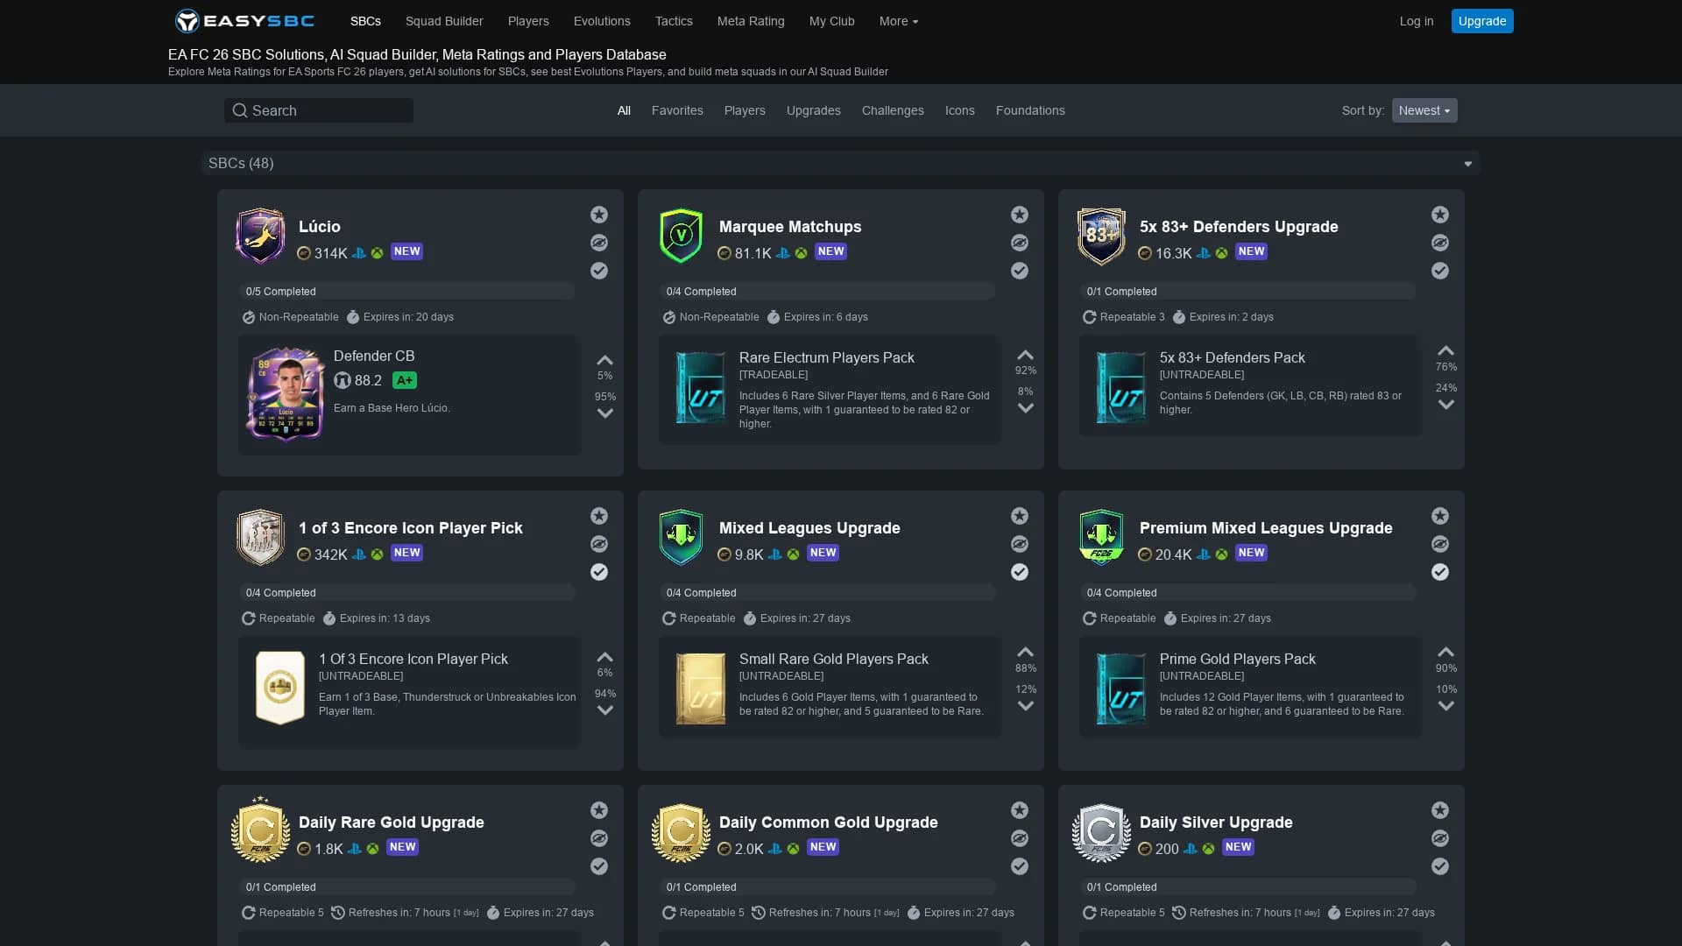1682x946 pixels.
Task: Click the Marquee Matchups shield badge
Action: 681,236
